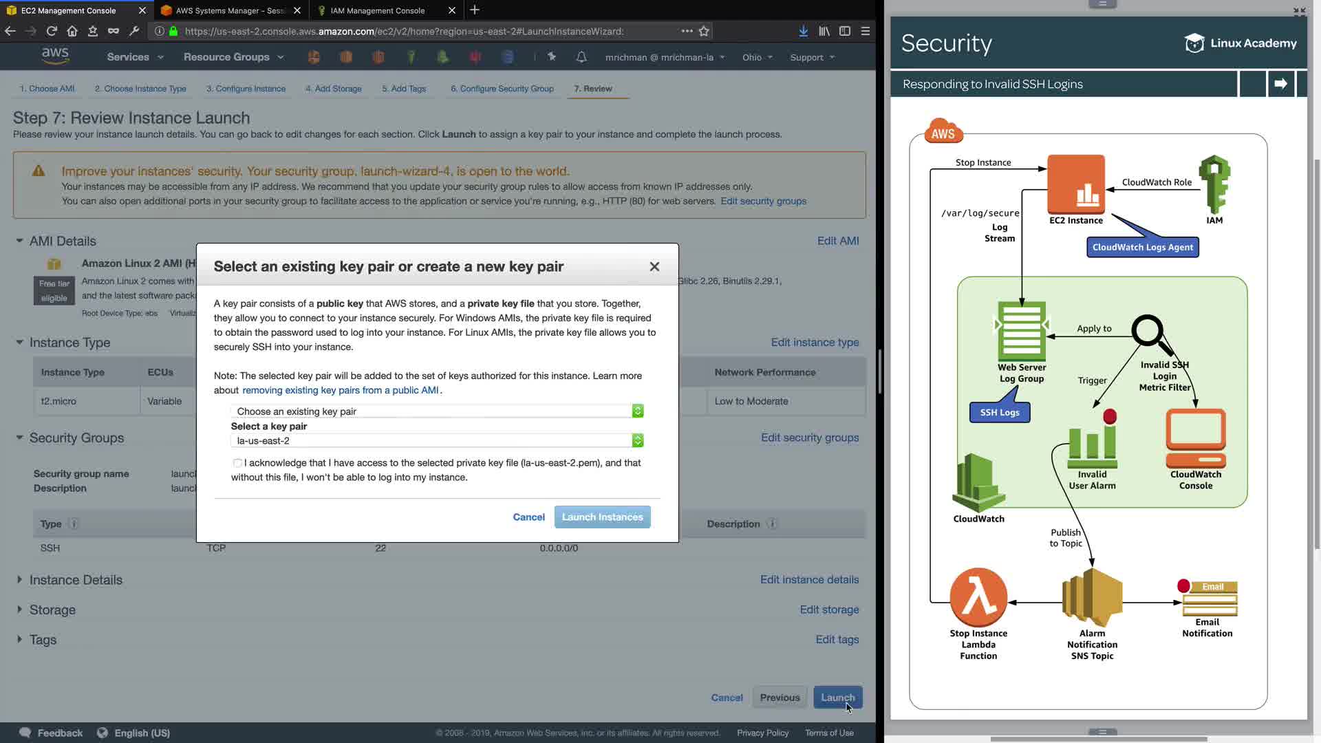Go to 6. Configure Security Group step
The height and width of the screenshot is (743, 1321).
click(502, 89)
